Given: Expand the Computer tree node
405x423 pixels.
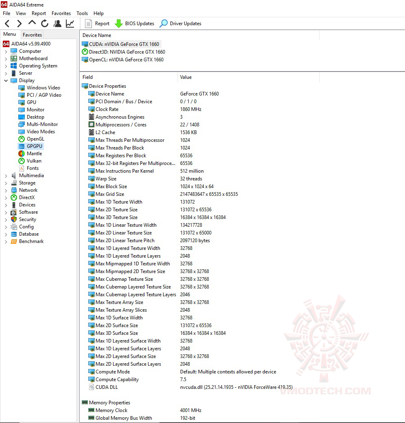Looking at the screenshot, I should coord(6,51).
